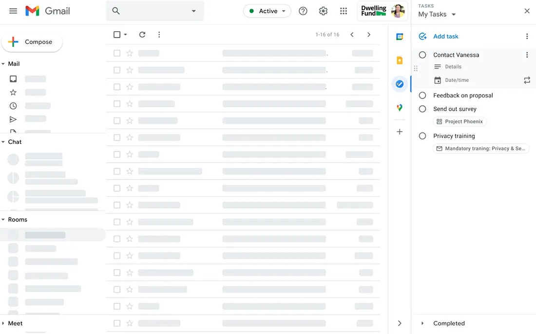
Task: Set date/time for Contact Vanessa task
Action: coord(457,80)
